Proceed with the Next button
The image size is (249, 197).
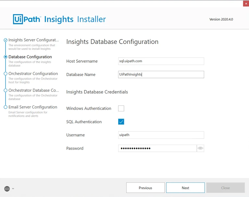click(x=185, y=188)
